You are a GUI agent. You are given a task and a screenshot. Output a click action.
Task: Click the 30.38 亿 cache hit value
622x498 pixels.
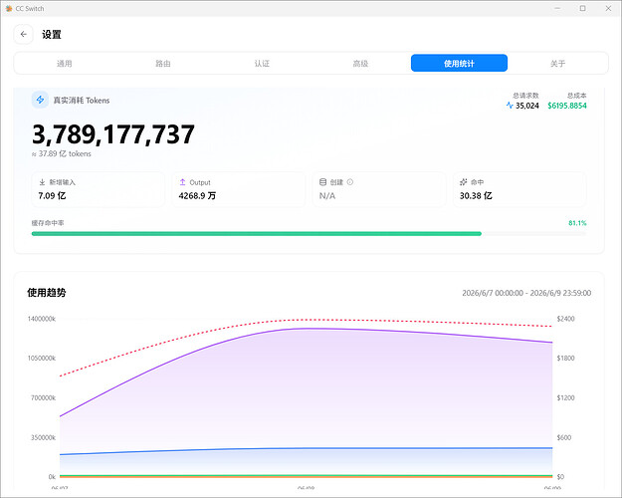476,196
